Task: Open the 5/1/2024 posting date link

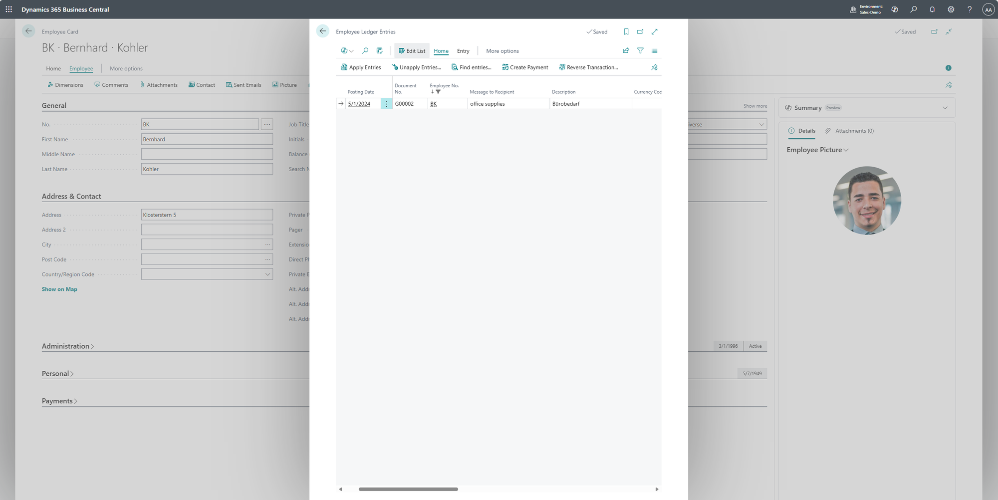Action: [x=359, y=104]
